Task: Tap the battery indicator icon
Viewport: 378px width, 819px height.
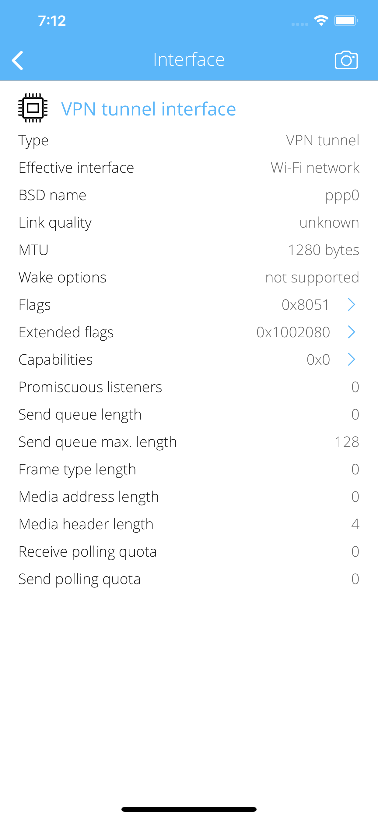Action: pos(346,20)
